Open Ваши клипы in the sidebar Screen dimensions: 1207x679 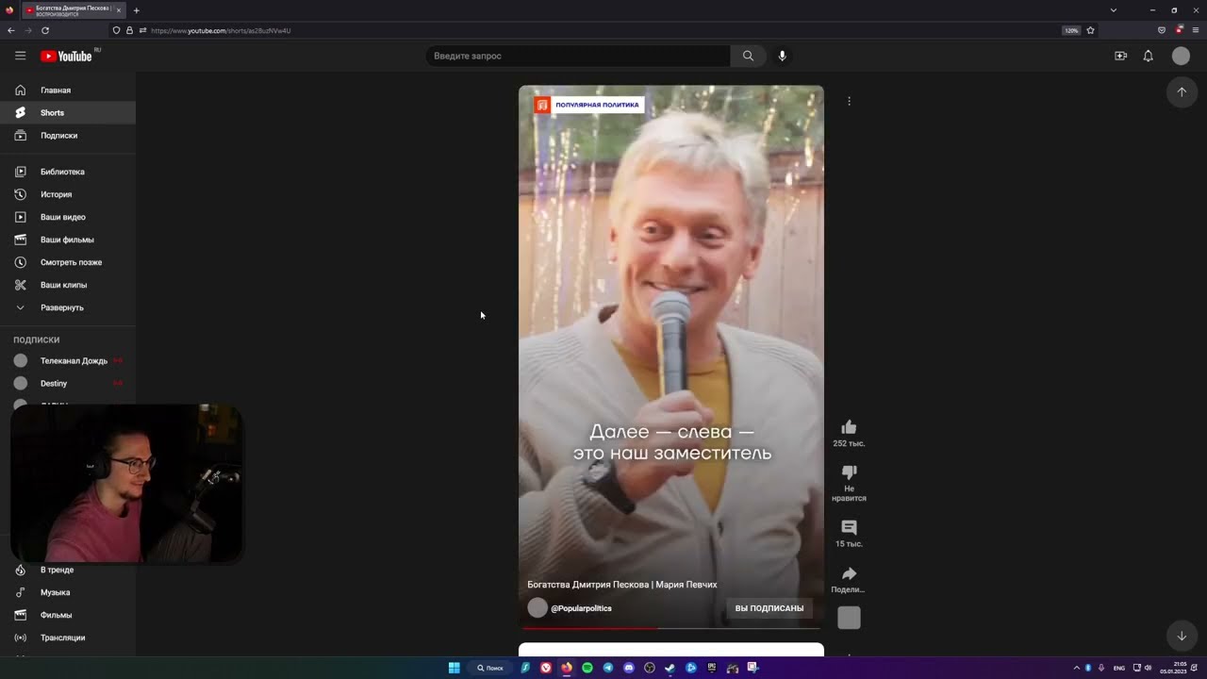68,285
